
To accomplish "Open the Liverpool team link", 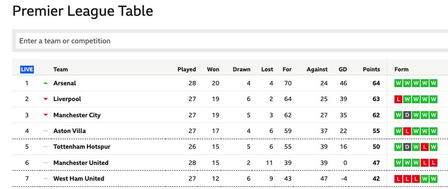I will [x=67, y=99].
